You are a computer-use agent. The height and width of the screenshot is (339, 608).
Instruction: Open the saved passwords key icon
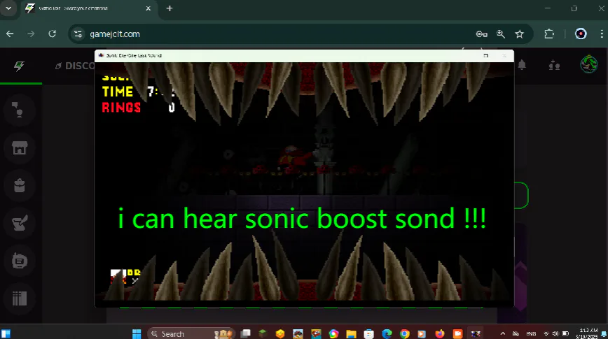(x=482, y=34)
